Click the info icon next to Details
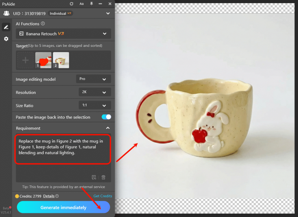298x217 pixels. click(57, 196)
